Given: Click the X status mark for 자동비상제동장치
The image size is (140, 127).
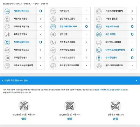Looking at the screenshot, I should click(x=41, y=19).
